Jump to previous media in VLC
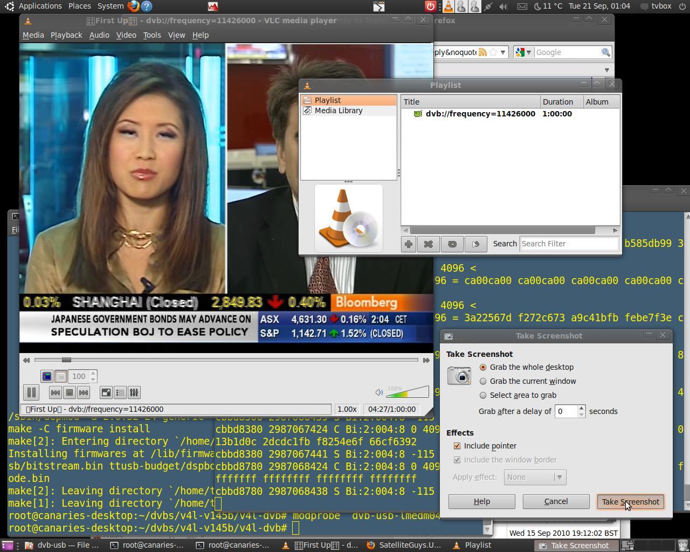The height and width of the screenshot is (552, 690). tap(55, 392)
